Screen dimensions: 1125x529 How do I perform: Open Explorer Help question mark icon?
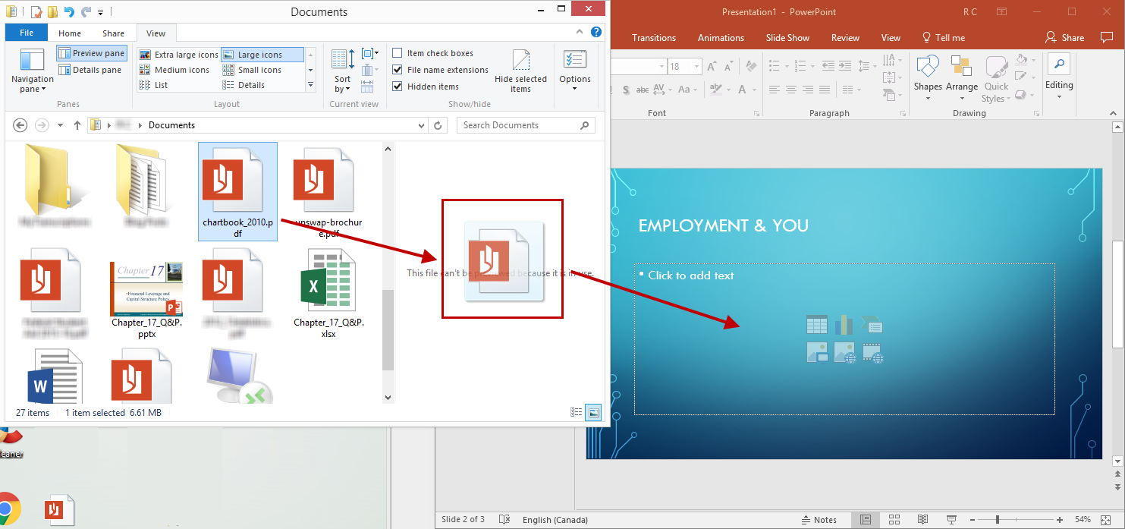[596, 33]
